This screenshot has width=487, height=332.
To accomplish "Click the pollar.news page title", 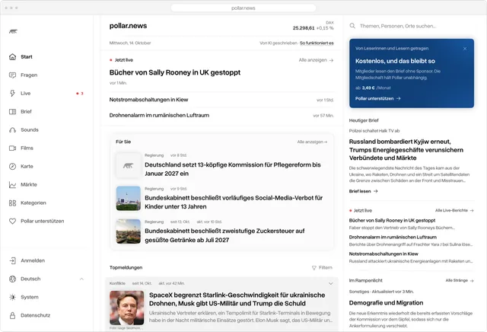I will 128,26.
